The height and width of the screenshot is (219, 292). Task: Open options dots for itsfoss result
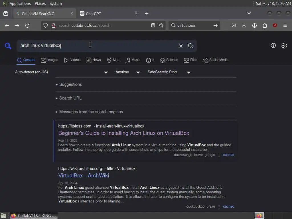pyautogui.click(x=219, y=155)
